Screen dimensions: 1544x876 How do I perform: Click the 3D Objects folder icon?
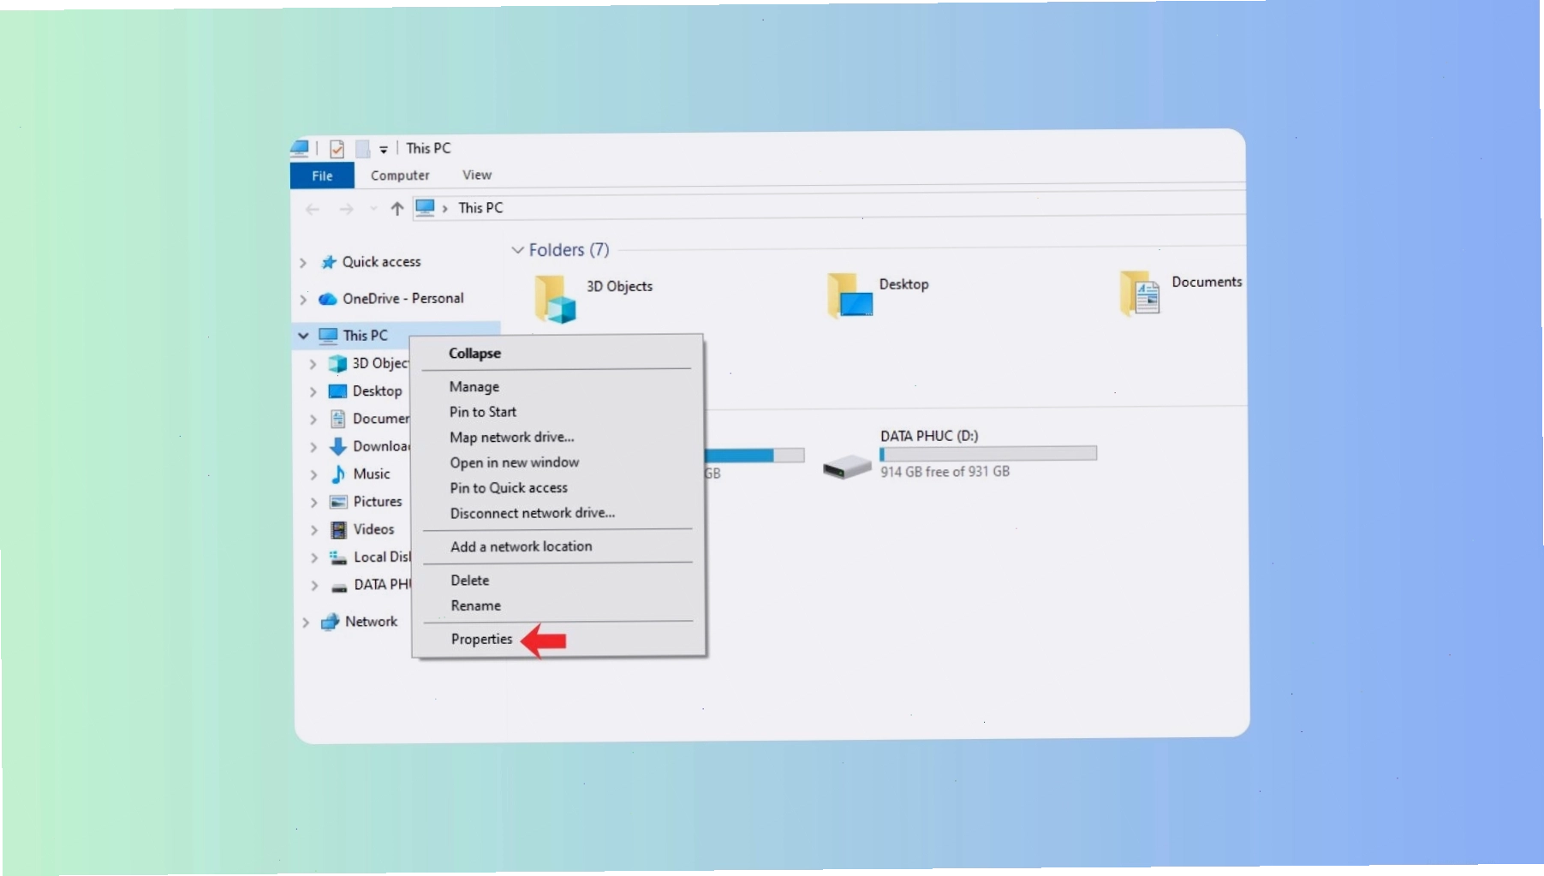click(x=555, y=298)
